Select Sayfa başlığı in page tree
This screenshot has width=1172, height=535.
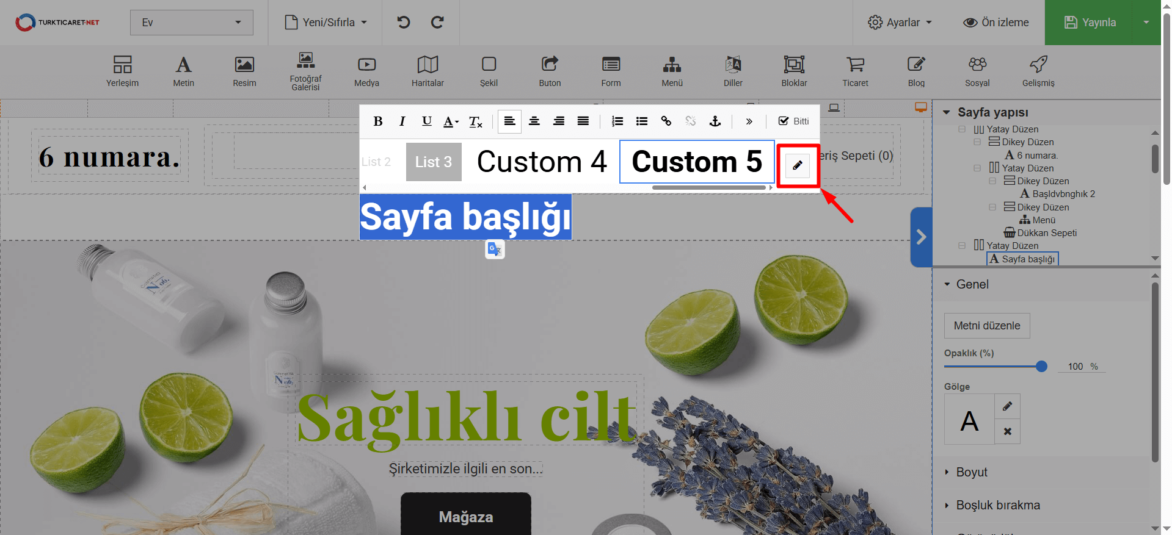[1023, 259]
